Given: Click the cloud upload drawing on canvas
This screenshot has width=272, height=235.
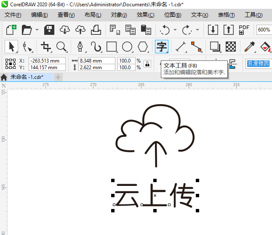Looking at the screenshot, I should (155, 136).
